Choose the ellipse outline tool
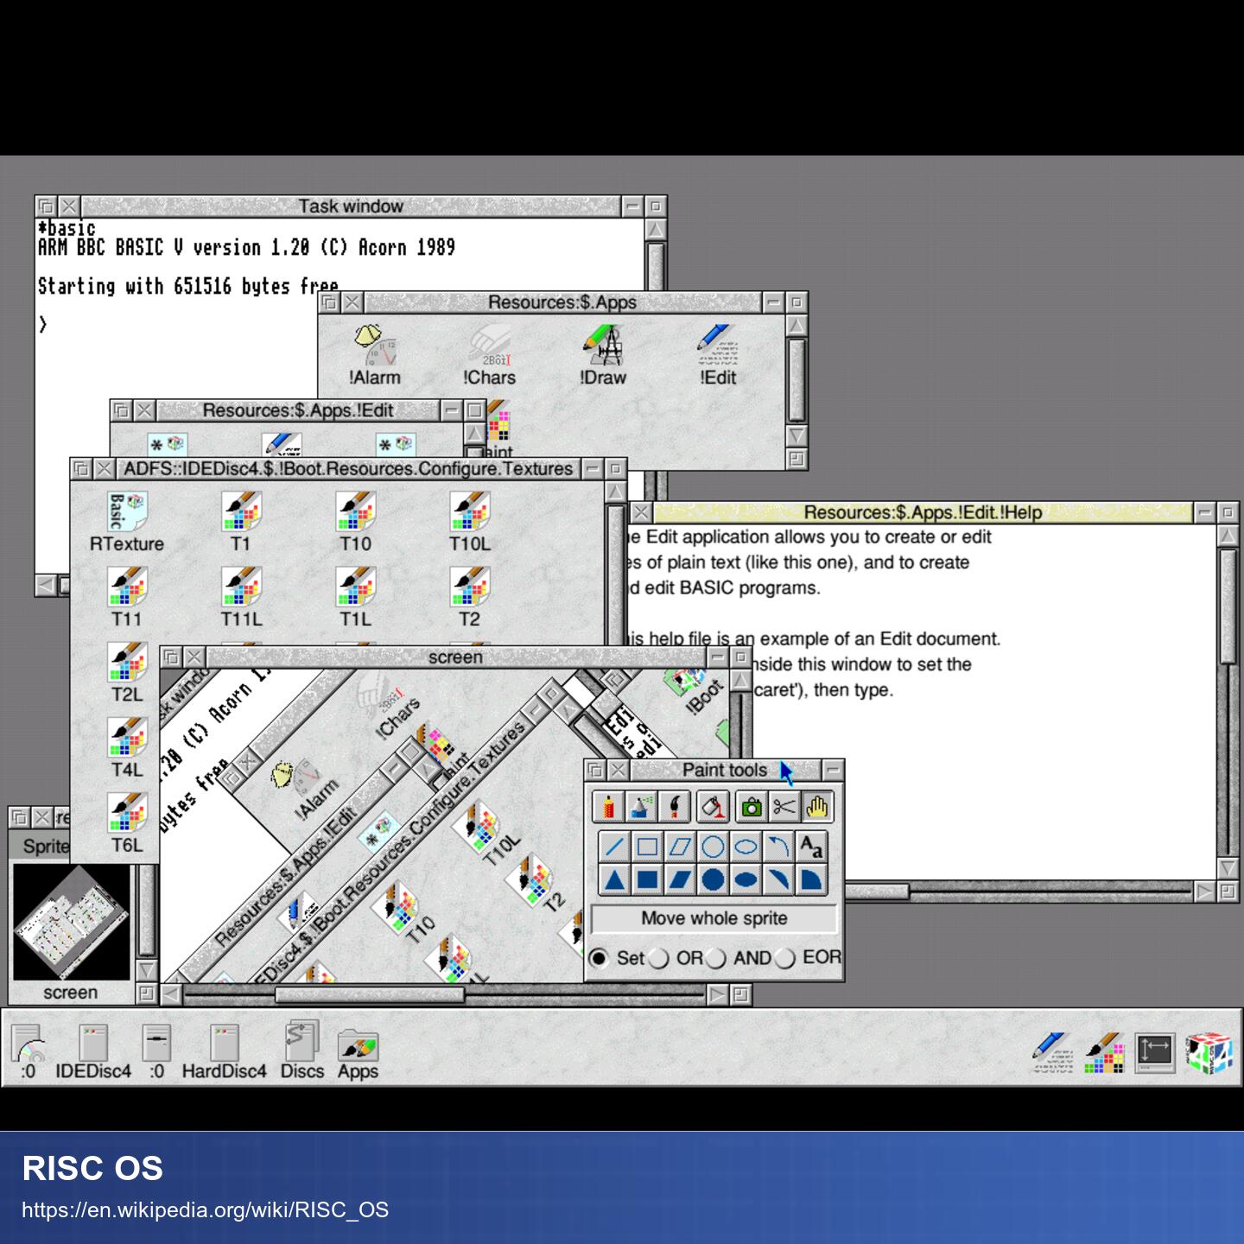The image size is (1244, 1244). [746, 847]
